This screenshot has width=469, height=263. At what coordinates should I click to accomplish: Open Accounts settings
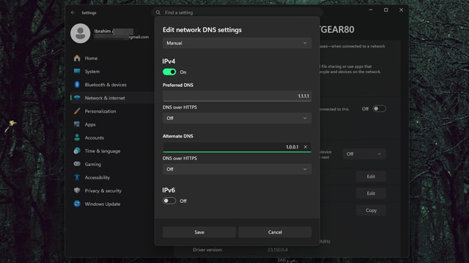point(95,137)
